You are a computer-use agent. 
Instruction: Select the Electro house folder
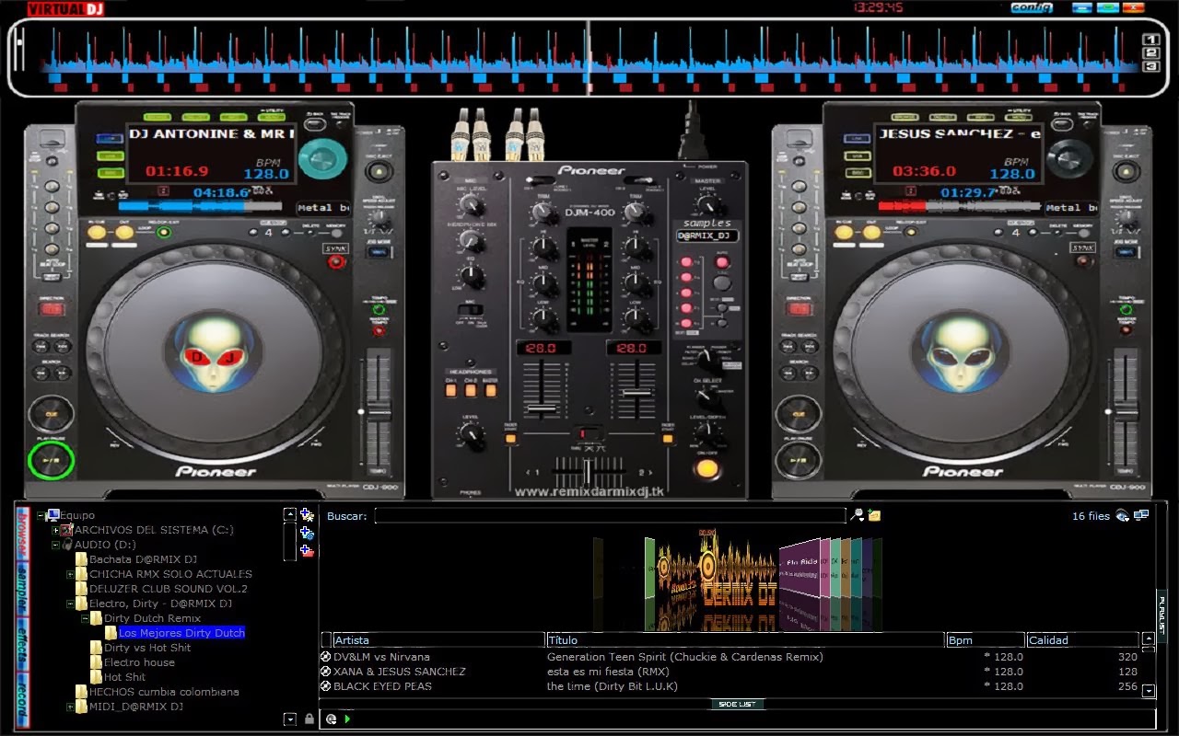[x=139, y=662]
